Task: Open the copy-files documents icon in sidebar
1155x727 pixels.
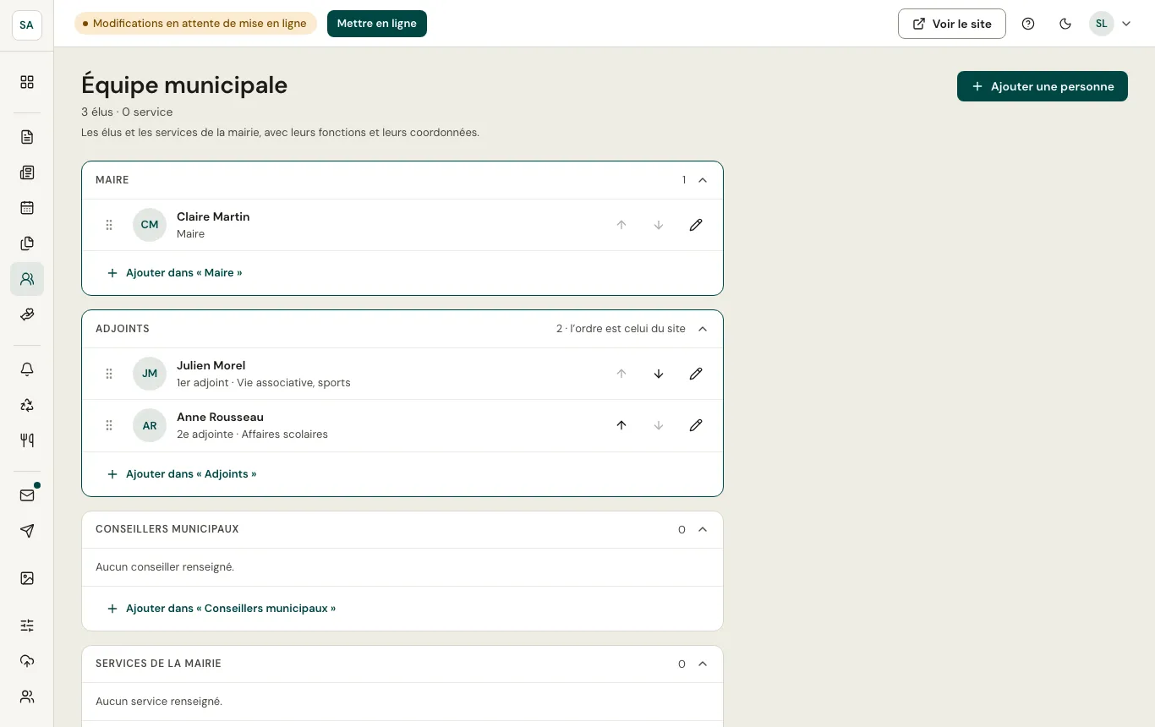Action: pos(27,243)
